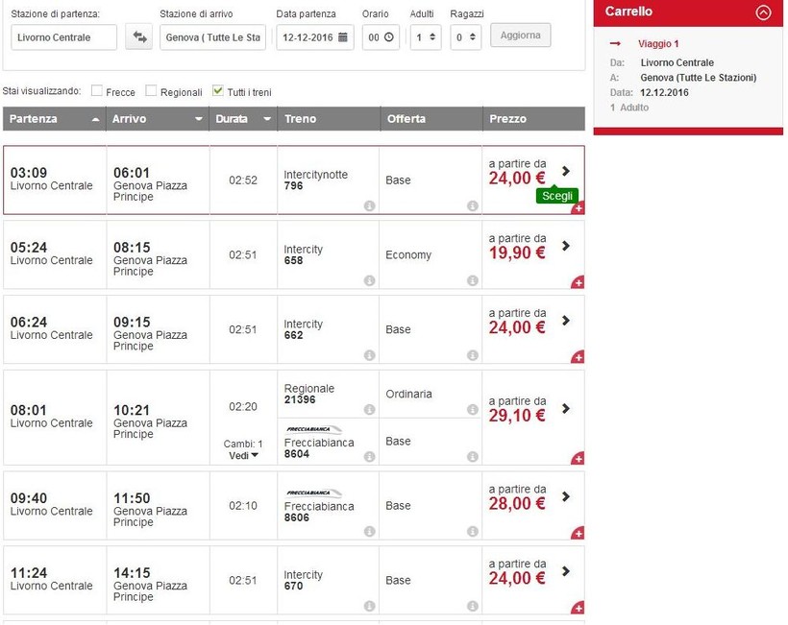
Task: Sort results by Durata column header
Action: 243,119
